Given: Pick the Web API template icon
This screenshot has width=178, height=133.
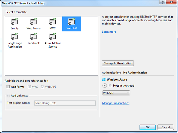Looking at the screenshot, I should pyautogui.click(x=71, y=22).
